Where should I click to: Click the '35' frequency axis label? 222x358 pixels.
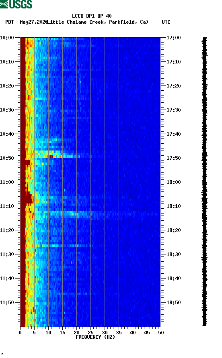[119, 333]
